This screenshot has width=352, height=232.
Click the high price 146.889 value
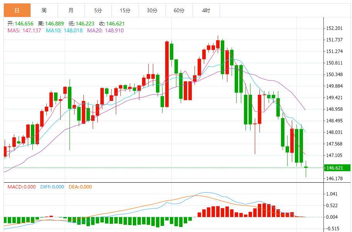[x=54, y=24]
